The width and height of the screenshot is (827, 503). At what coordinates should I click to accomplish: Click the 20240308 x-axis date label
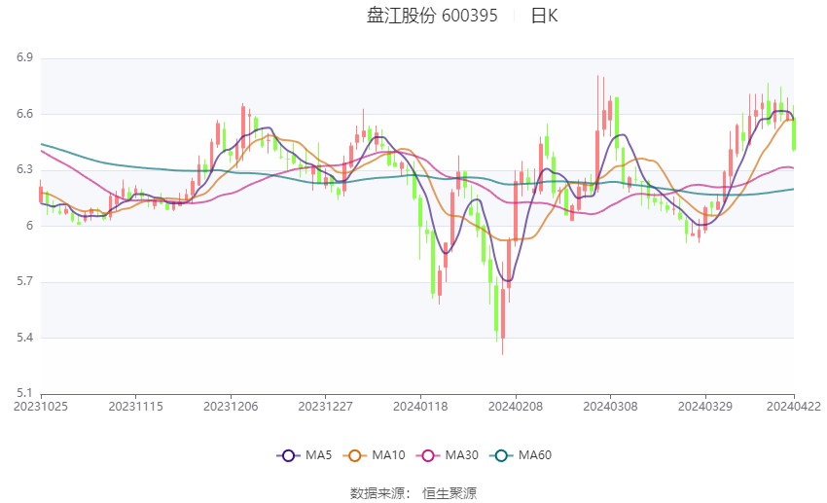pos(610,407)
